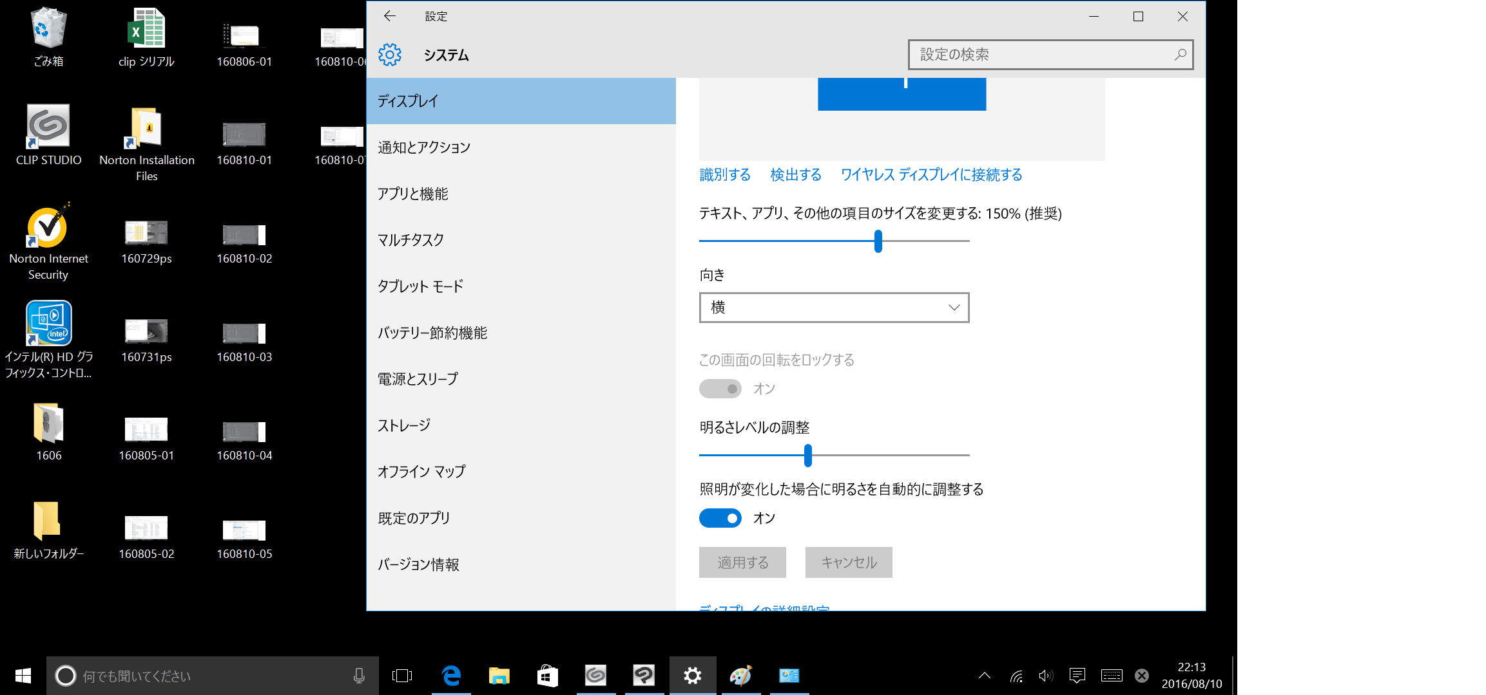Screen dimensions: 1486x695
Task: Open Microsoft Edge from the taskbar
Action: pos(451,676)
